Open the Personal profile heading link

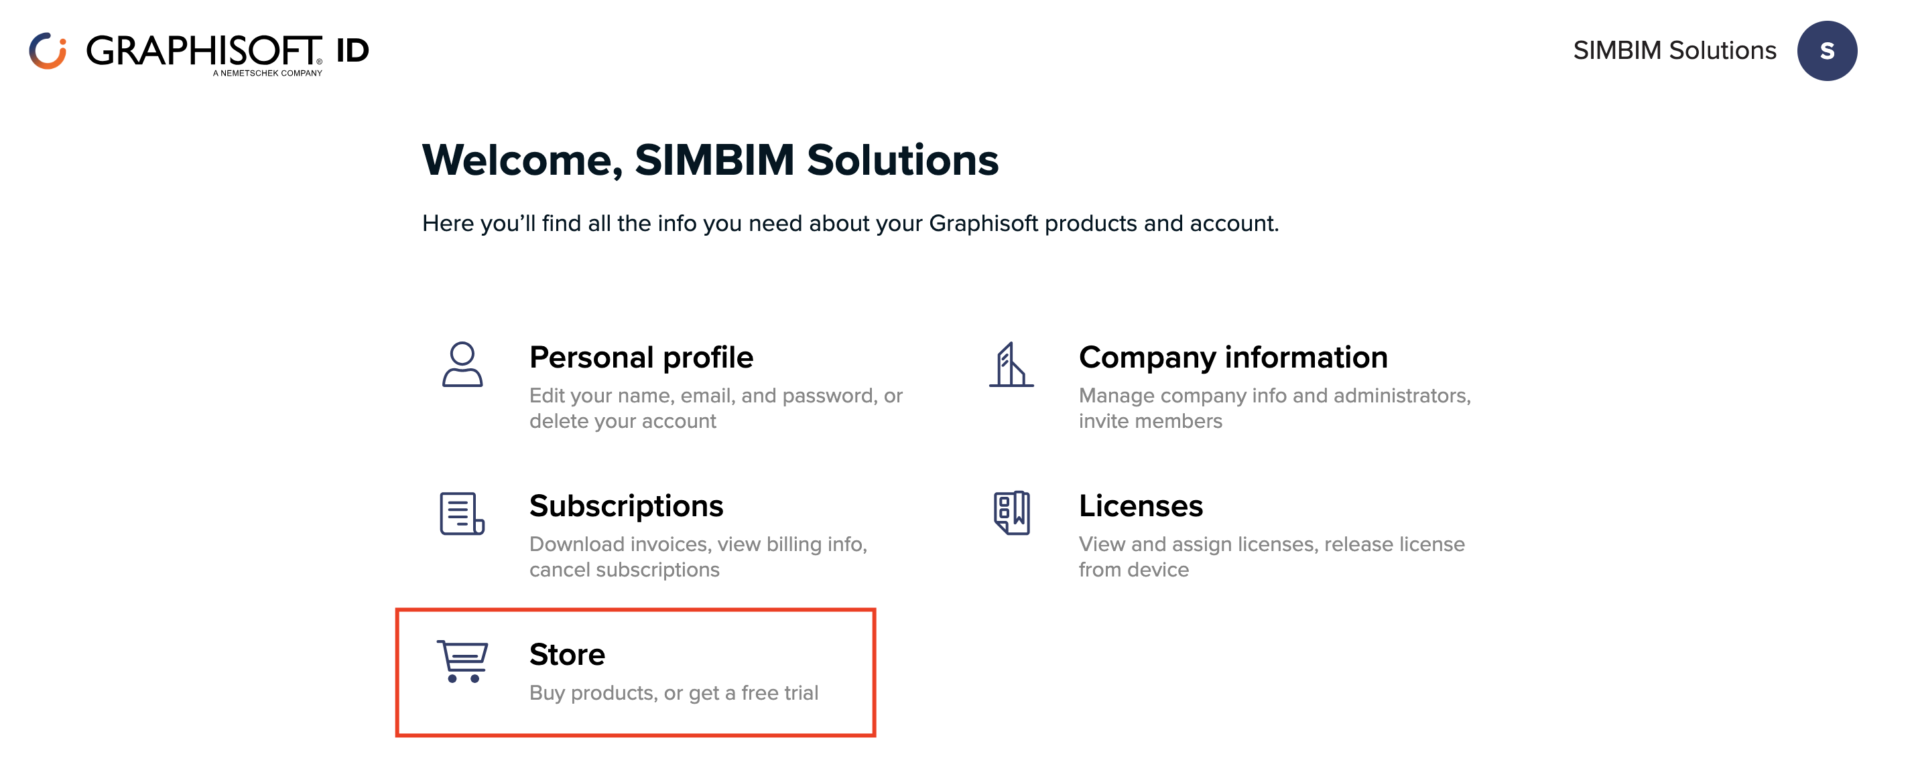click(x=641, y=357)
